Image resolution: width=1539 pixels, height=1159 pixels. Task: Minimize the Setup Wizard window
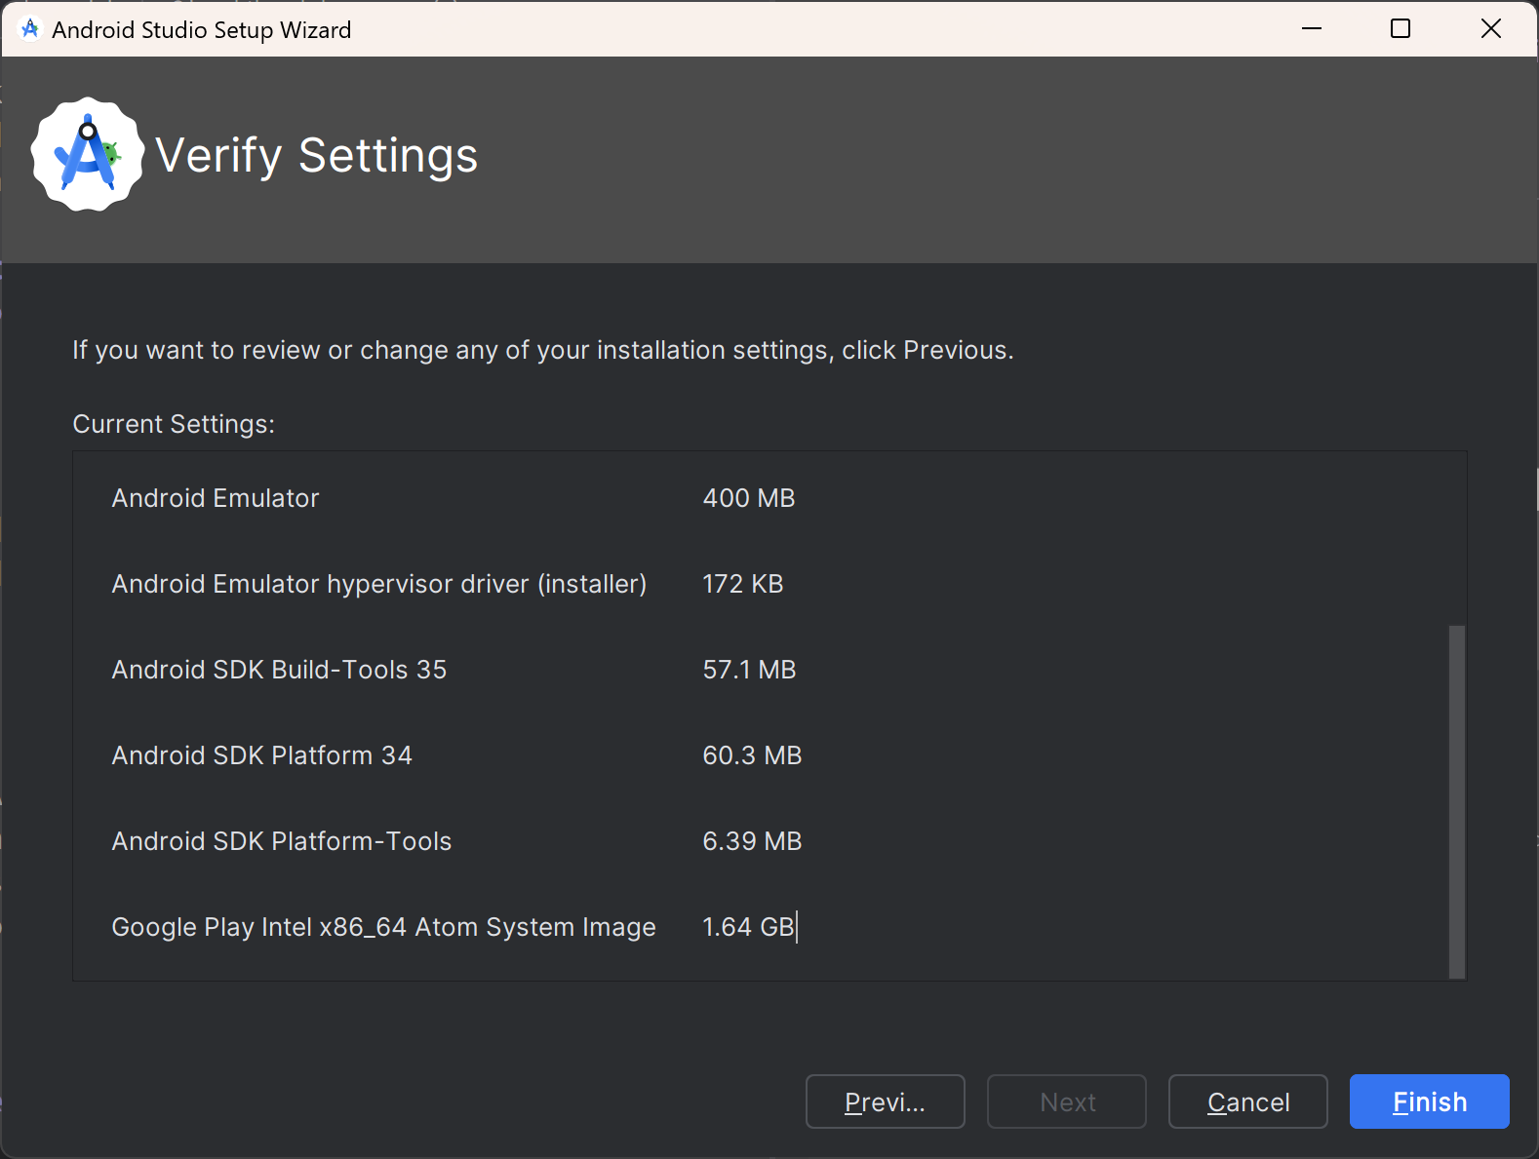[1311, 29]
